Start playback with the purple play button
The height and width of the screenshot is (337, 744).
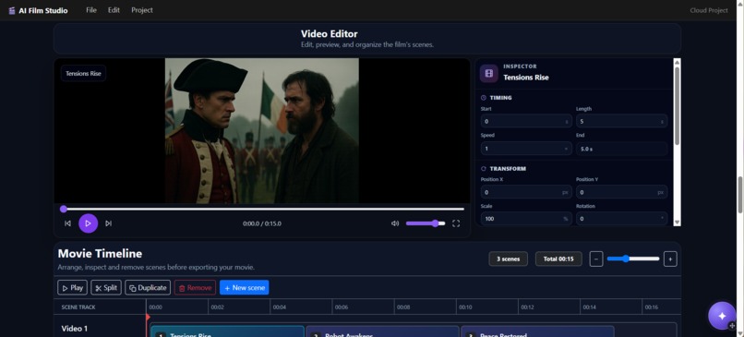pyautogui.click(x=89, y=223)
